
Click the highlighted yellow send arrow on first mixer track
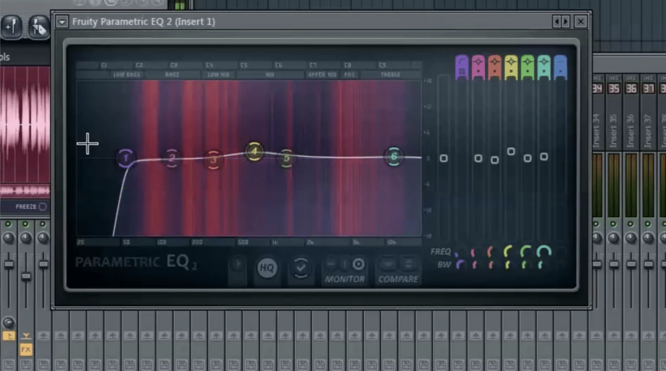click(x=8, y=336)
